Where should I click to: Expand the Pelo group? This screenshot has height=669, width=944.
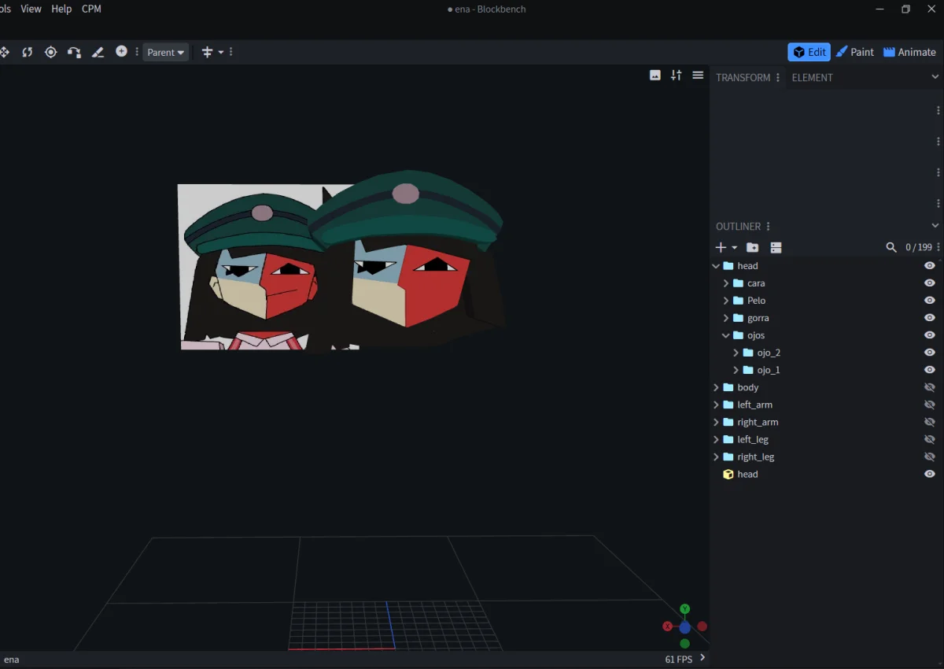click(x=726, y=301)
